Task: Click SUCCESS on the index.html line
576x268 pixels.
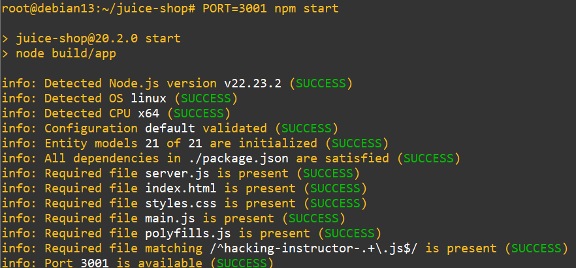Action: pyautogui.click(x=336, y=188)
